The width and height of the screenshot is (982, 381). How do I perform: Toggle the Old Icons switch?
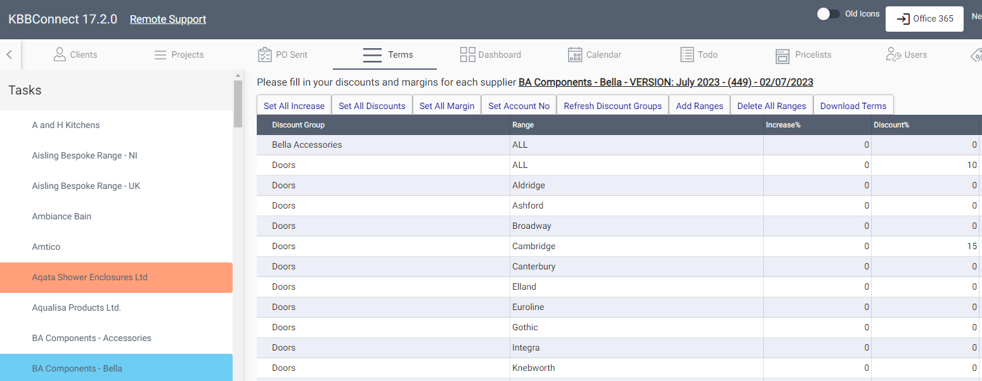point(829,14)
